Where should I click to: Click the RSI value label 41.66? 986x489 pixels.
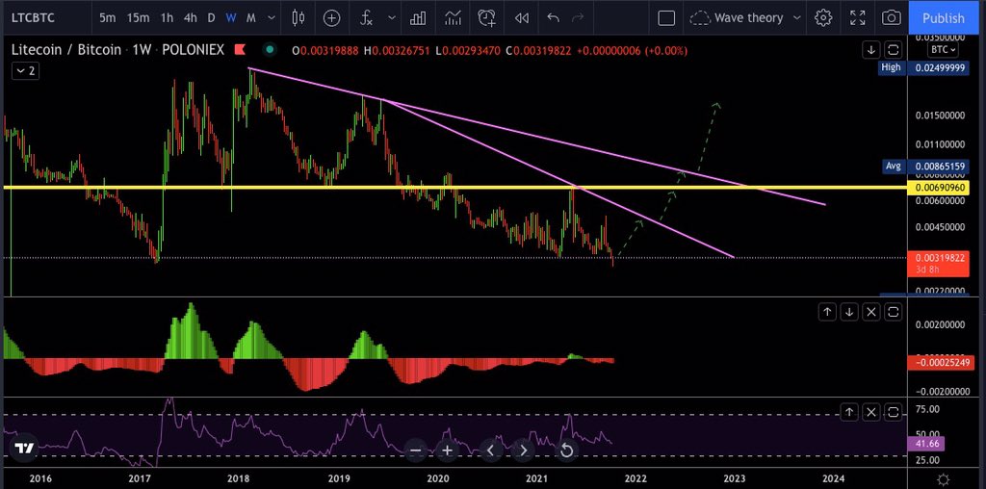[924, 444]
